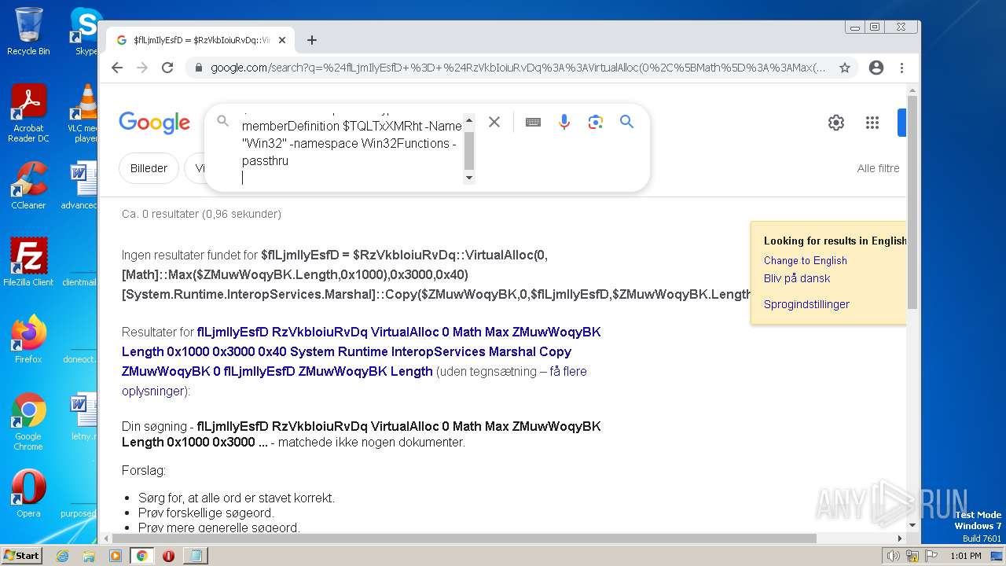Submit search with magnifier button
Image resolution: width=1006 pixels, height=566 pixels.
coord(626,122)
